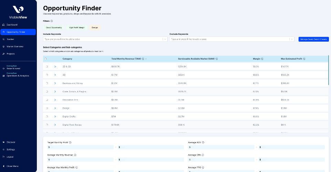This screenshot has width=331, height=172.
Task: Expand Code, Scripts, & Plugins row
Action: (x=55, y=92)
